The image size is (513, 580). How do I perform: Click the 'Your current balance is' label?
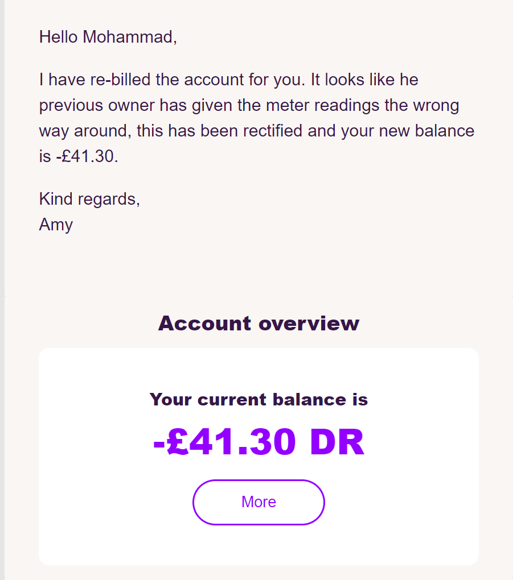pos(258,400)
